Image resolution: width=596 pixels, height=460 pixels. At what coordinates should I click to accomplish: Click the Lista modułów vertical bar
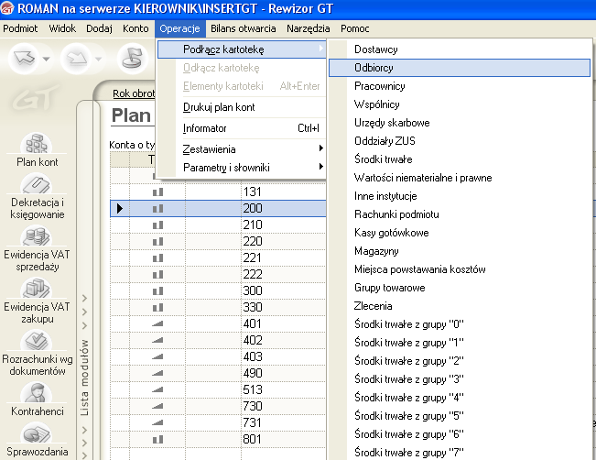(x=85, y=377)
